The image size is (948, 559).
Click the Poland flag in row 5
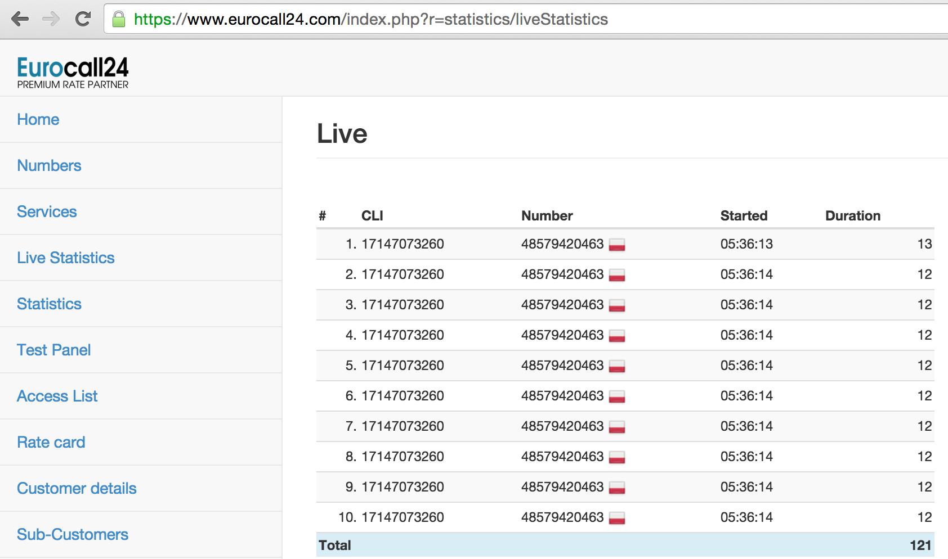(x=617, y=366)
